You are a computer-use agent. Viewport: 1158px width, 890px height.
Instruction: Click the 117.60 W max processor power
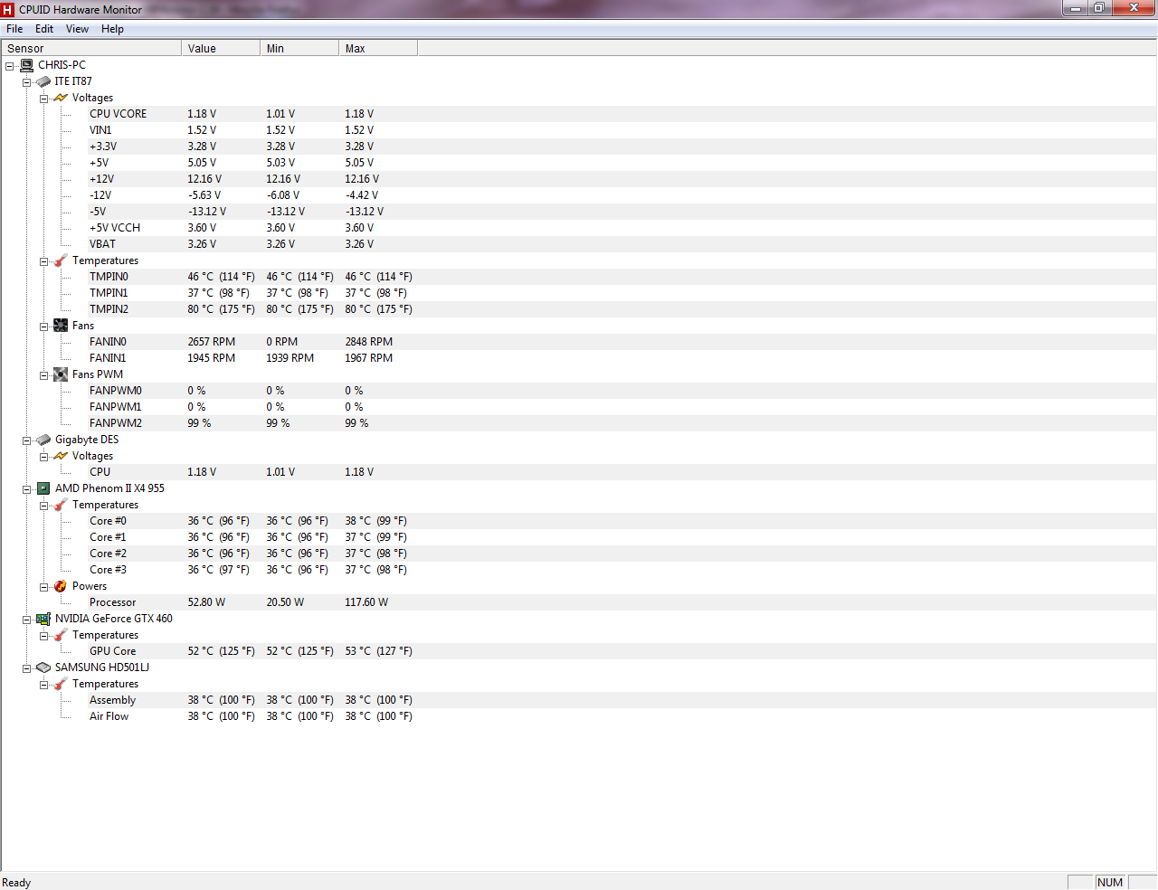click(x=365, y=602)
